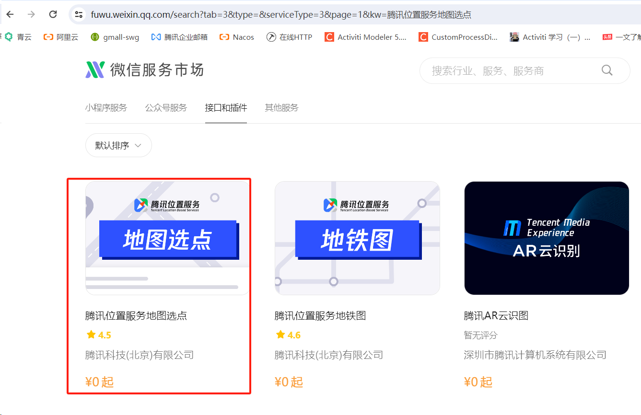This screenshot has height=415, width=641.
Task: Click the URL address bar
Action: [355, 15]
